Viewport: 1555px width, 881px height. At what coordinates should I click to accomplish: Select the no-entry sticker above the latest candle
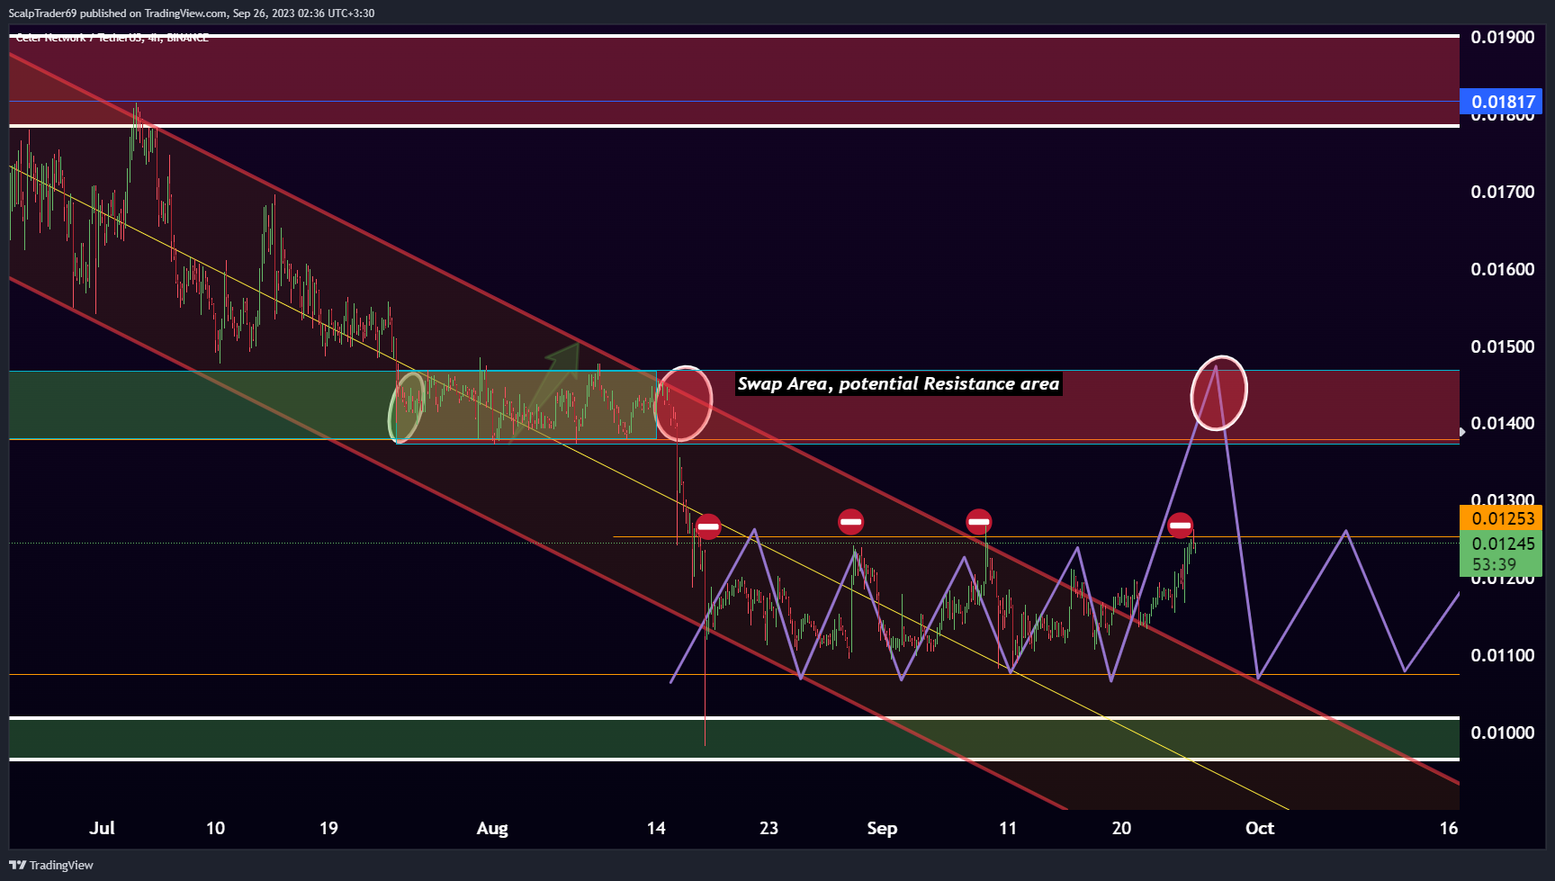[1181, 526]
